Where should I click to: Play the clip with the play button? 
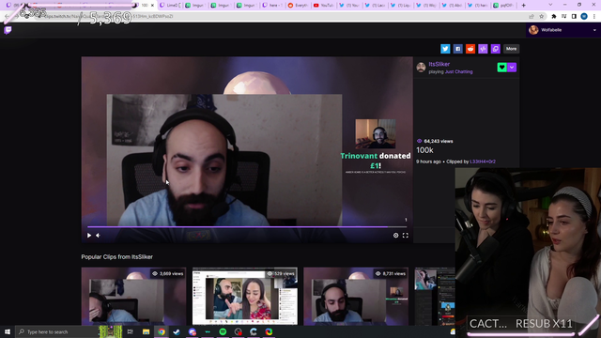(x=89, y=236)
